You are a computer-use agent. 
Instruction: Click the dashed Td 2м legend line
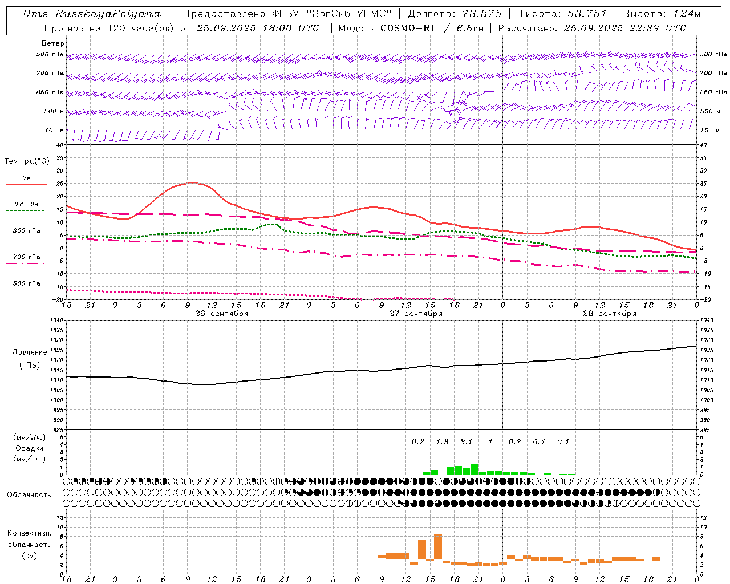[x=25, y=210]
